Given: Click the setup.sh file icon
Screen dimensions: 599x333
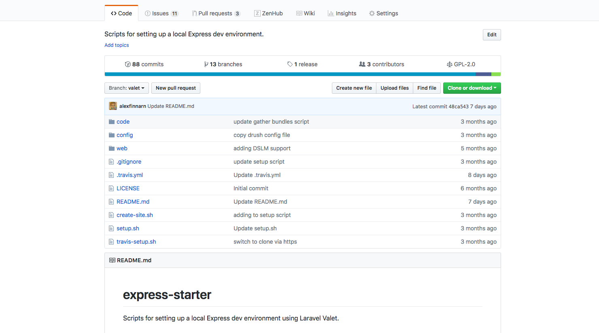Looking at the screenshot, I should 111,228.
